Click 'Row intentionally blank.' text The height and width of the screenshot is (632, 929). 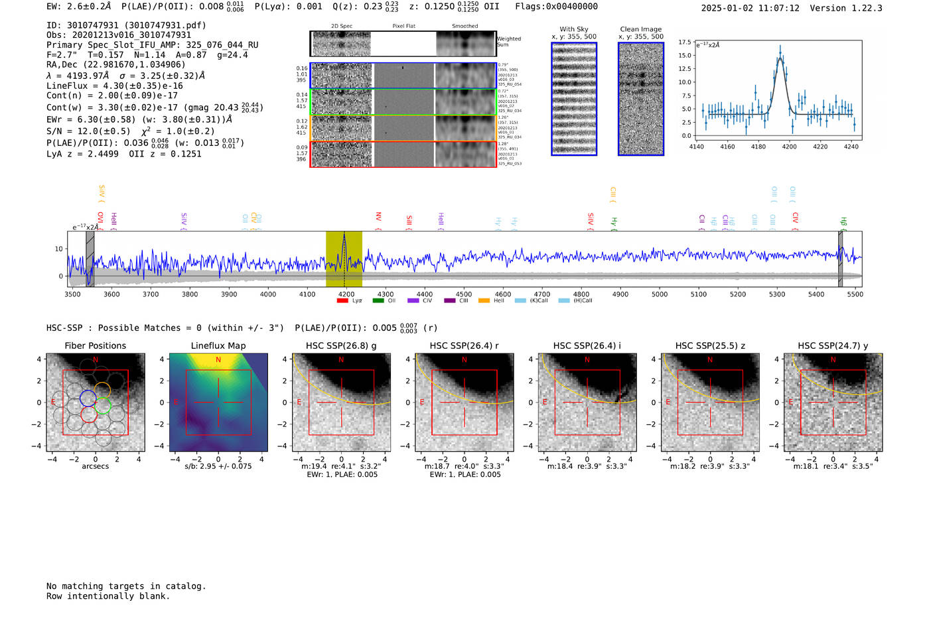click(x=108, y=596)
